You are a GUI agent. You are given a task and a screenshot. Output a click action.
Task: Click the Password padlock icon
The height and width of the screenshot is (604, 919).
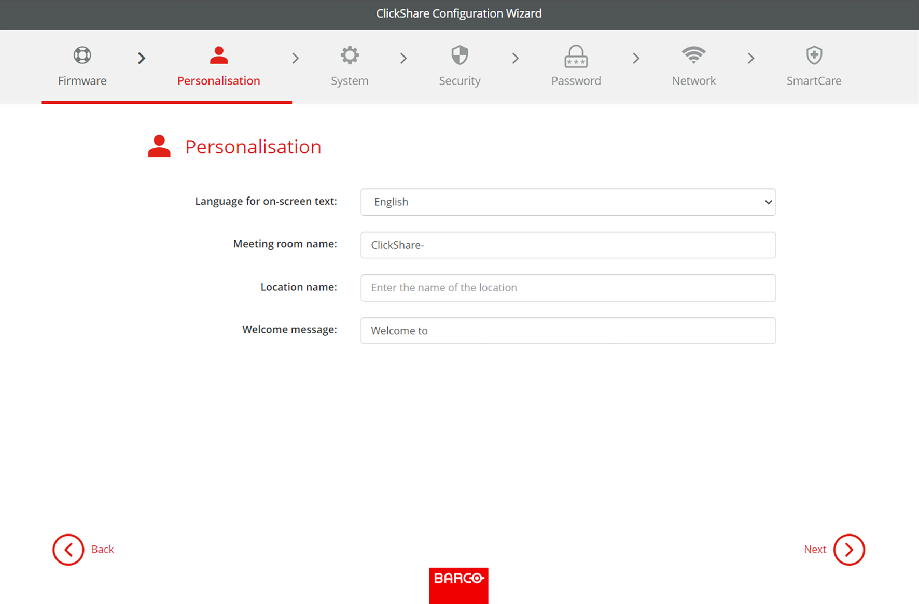click(x=576, y=56)
